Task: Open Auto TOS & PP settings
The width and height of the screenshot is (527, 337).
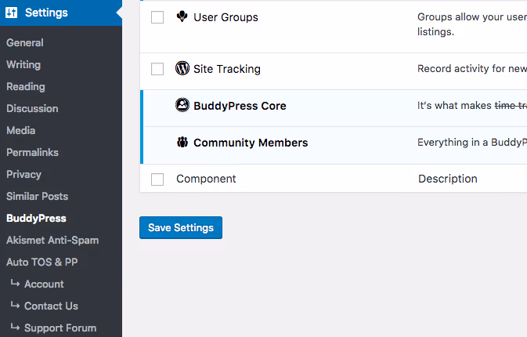Action: [x=42, y=262]
